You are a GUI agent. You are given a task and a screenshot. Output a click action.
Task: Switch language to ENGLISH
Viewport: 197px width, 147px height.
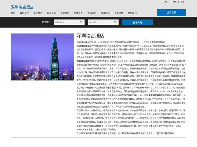tap(165, 2)
